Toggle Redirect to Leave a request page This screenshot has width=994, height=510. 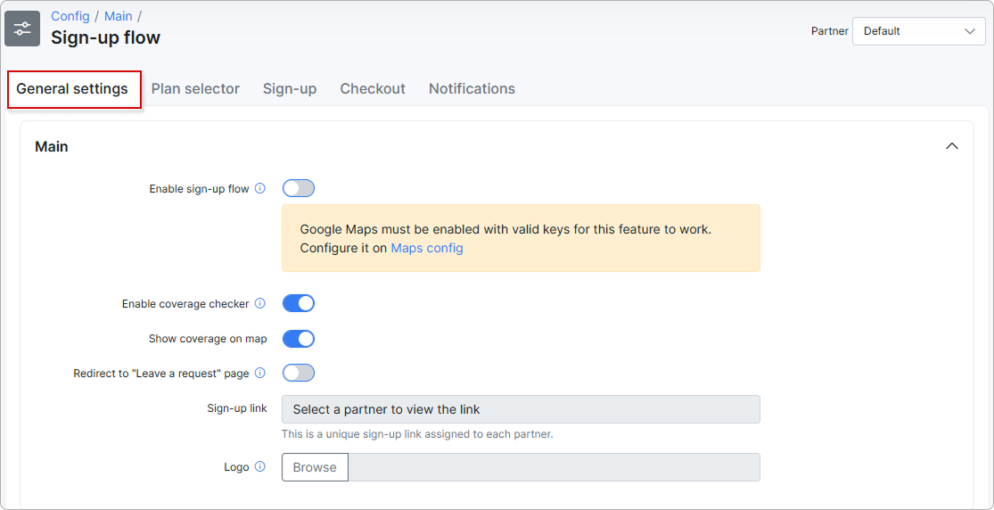299,373
